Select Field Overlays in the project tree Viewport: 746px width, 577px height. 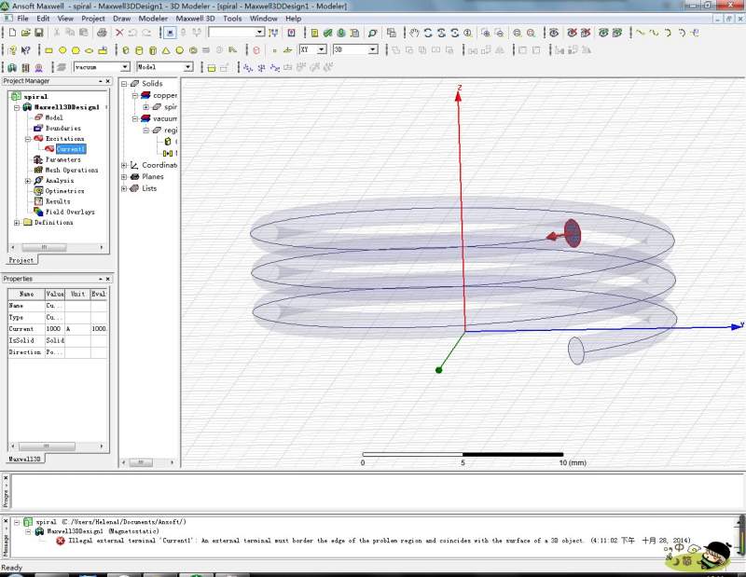pyautogui.click(x=69, y=212)
